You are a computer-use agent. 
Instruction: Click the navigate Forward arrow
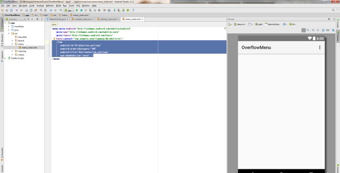point(55,10)
